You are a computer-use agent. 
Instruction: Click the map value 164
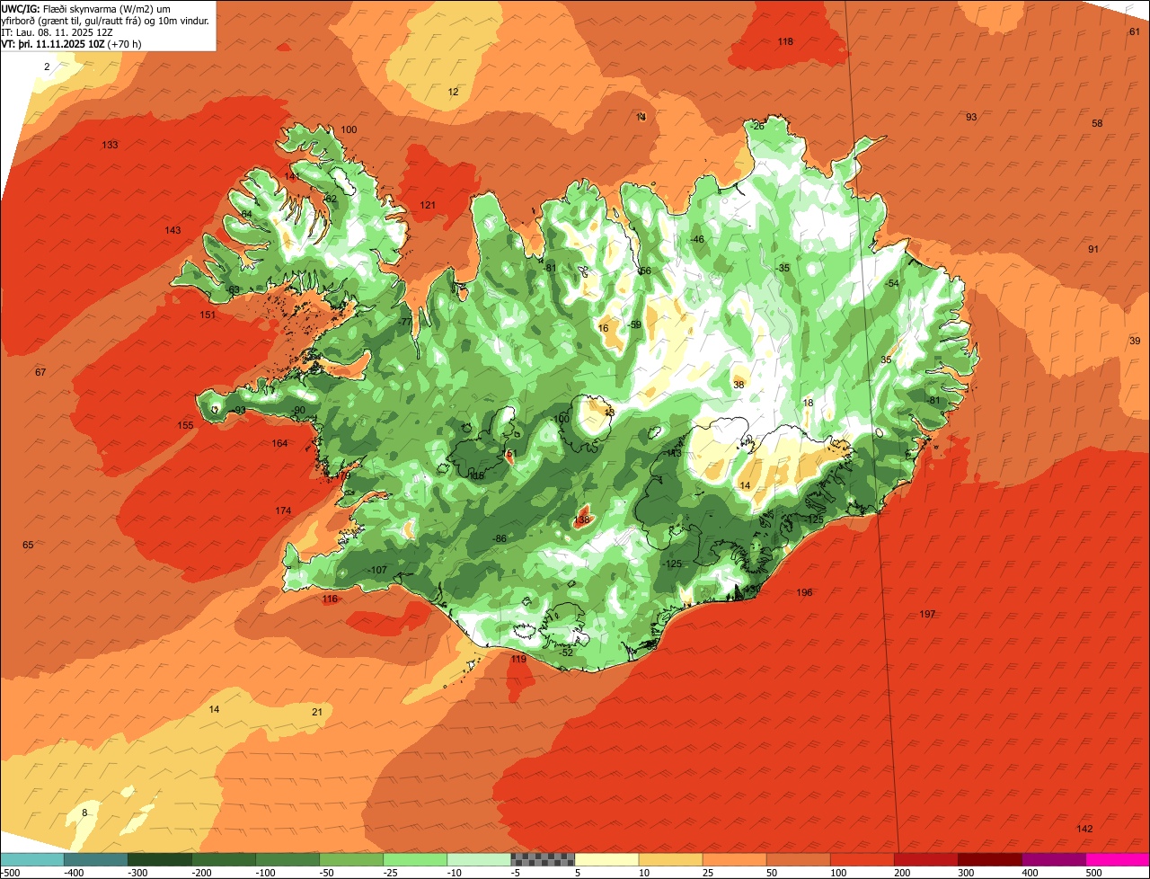279,443
